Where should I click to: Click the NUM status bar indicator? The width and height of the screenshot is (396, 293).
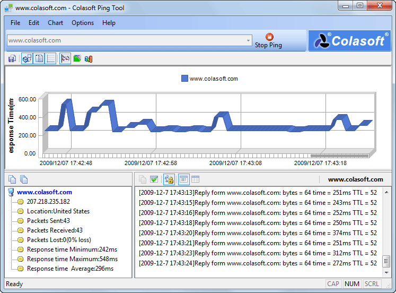[x=352, y=284]
